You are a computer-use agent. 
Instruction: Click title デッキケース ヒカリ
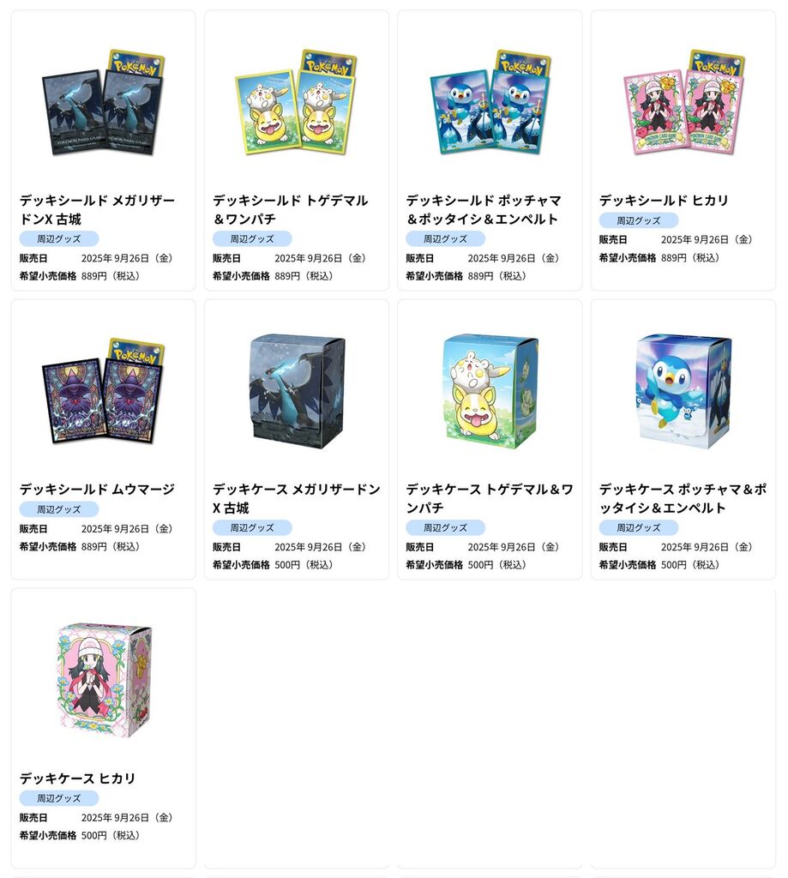pyautogui.click(x=78, y=778)
